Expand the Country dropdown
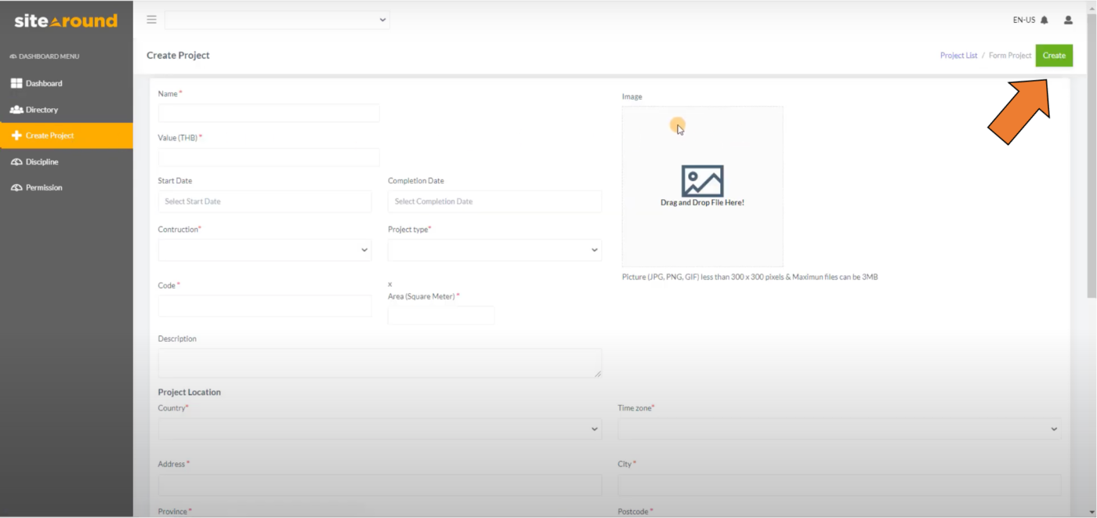Screen dimensions: 1097x518 tap(379, 429)
